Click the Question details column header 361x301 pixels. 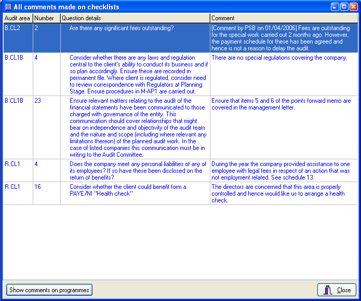click(136, 18)
